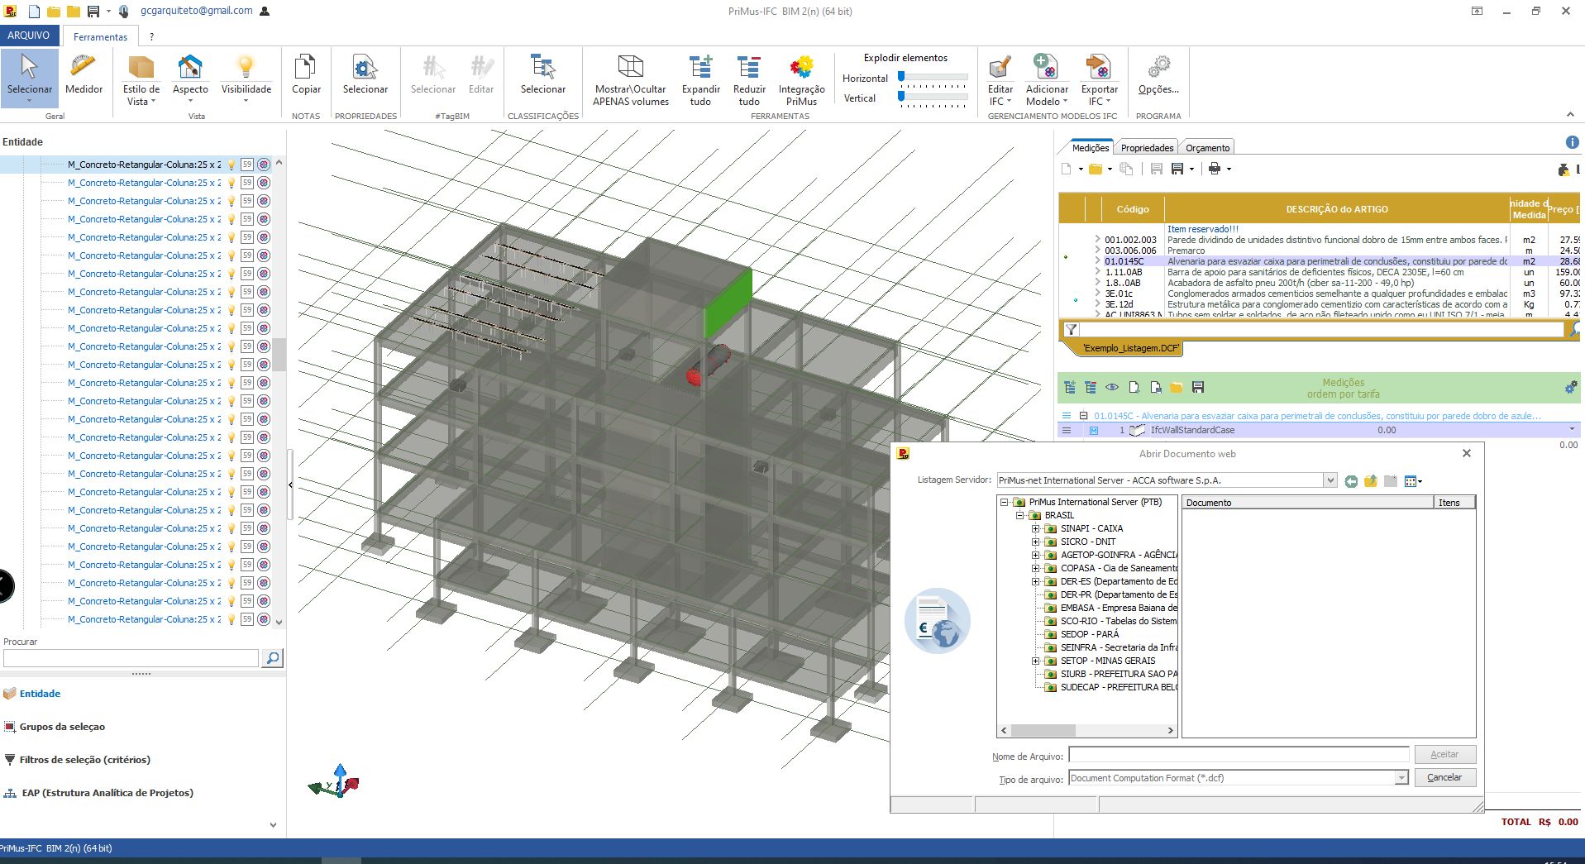This screenshot has width=1585, height=864.
Task: Open the Listagem Servidor dropdown
Action: [x=1330, y=480]
